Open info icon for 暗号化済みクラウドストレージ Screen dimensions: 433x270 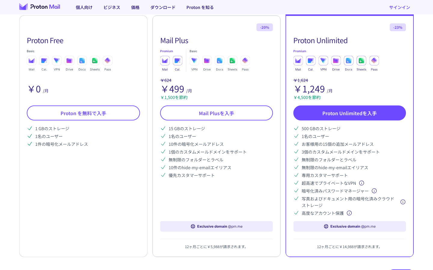(x=403, y=202)
